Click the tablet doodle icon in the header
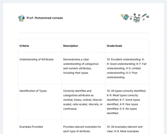 click(x=126, y=17)
